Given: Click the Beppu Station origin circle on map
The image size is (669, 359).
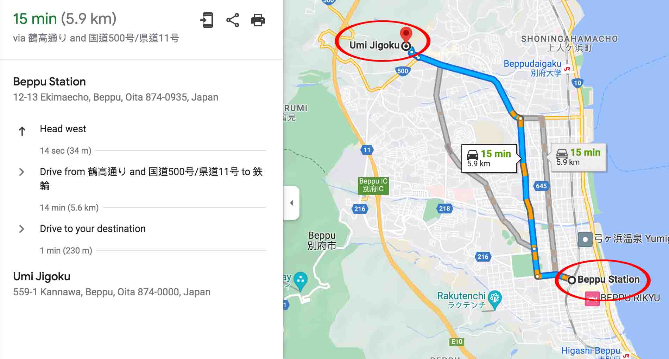Looking at the screenshot, I should tap(572, 280).
